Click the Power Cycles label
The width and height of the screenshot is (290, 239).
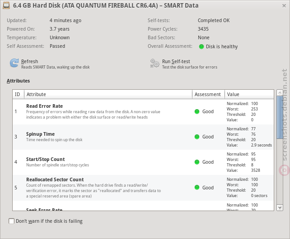point(162,29)
